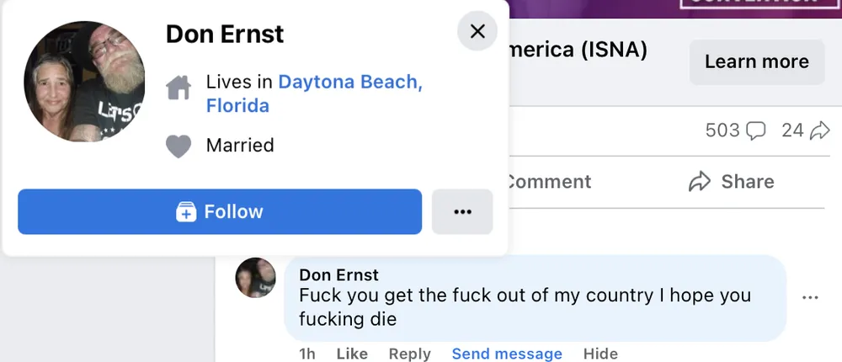Image resolution: width=842 pixels, height=362 pixels.
Task: Click Send message under the comment
Action: point(507,354)
